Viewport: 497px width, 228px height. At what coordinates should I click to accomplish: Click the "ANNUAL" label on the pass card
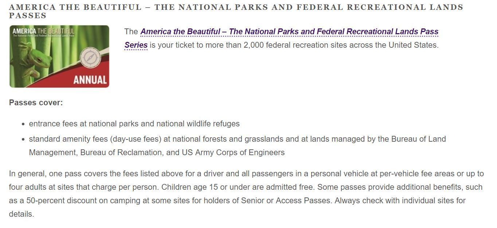(90, 80)
